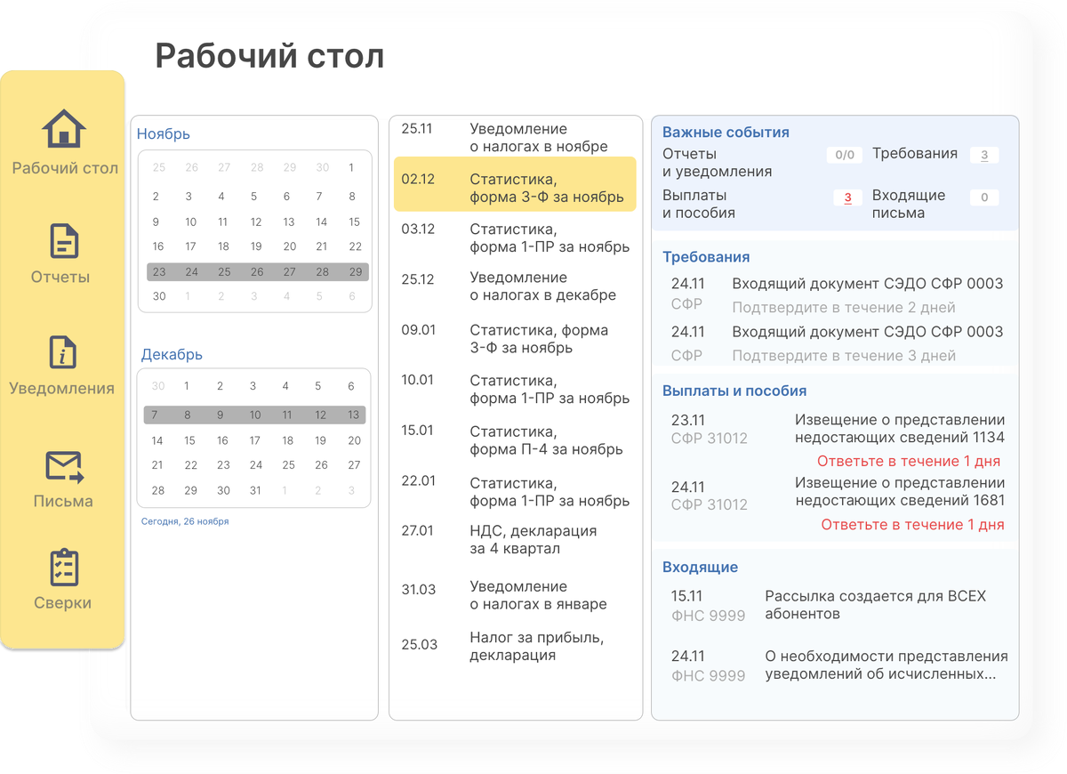Click the red 3 counter for Выплаты и пособия

(847, 198)
